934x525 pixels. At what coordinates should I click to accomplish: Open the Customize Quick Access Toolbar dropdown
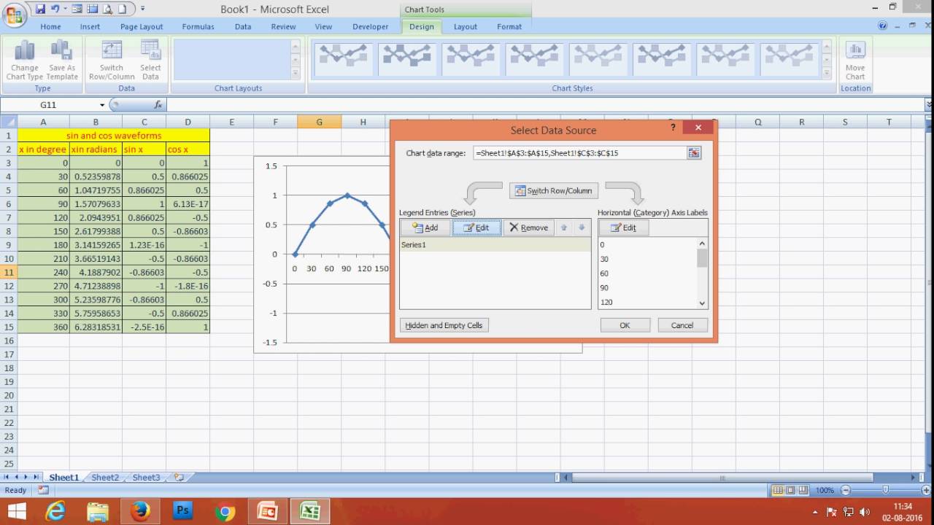click(x=142, y=9)
